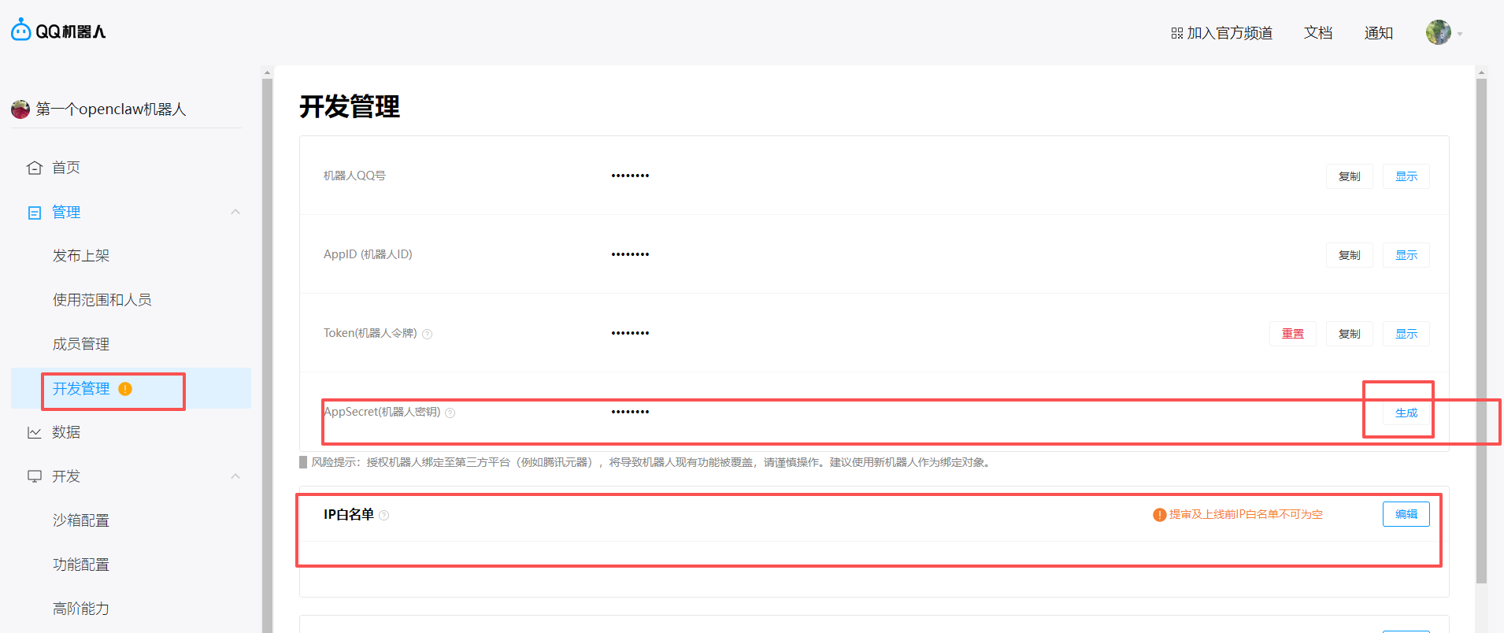1504x633 pixels.
Task: Click 提审及上线前IP白名单不可为空 notice text
Action: point(1246,514)
